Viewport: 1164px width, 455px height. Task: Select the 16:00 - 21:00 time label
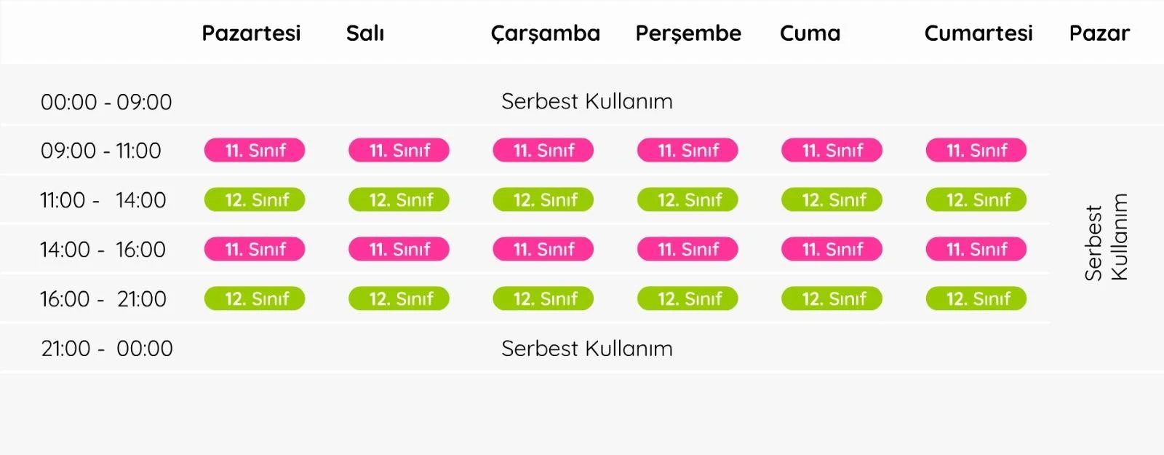(103, 299)
